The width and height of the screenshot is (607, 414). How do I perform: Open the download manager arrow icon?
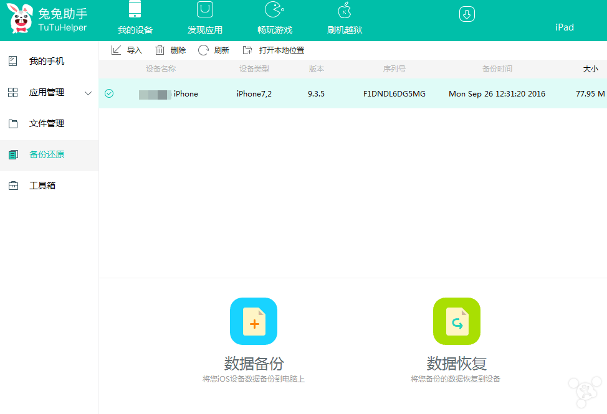click(x=467, y=14)
